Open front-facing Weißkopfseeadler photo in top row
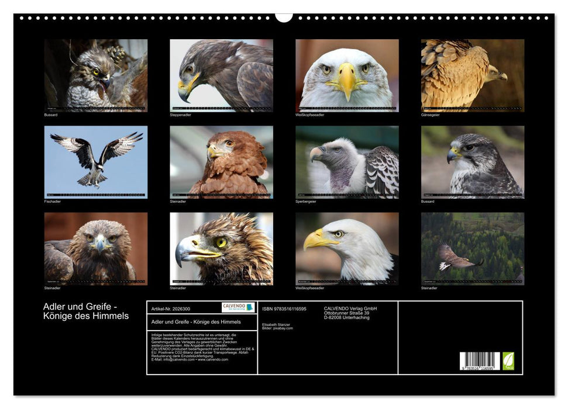568x409 pixels. tap(347, 75)
